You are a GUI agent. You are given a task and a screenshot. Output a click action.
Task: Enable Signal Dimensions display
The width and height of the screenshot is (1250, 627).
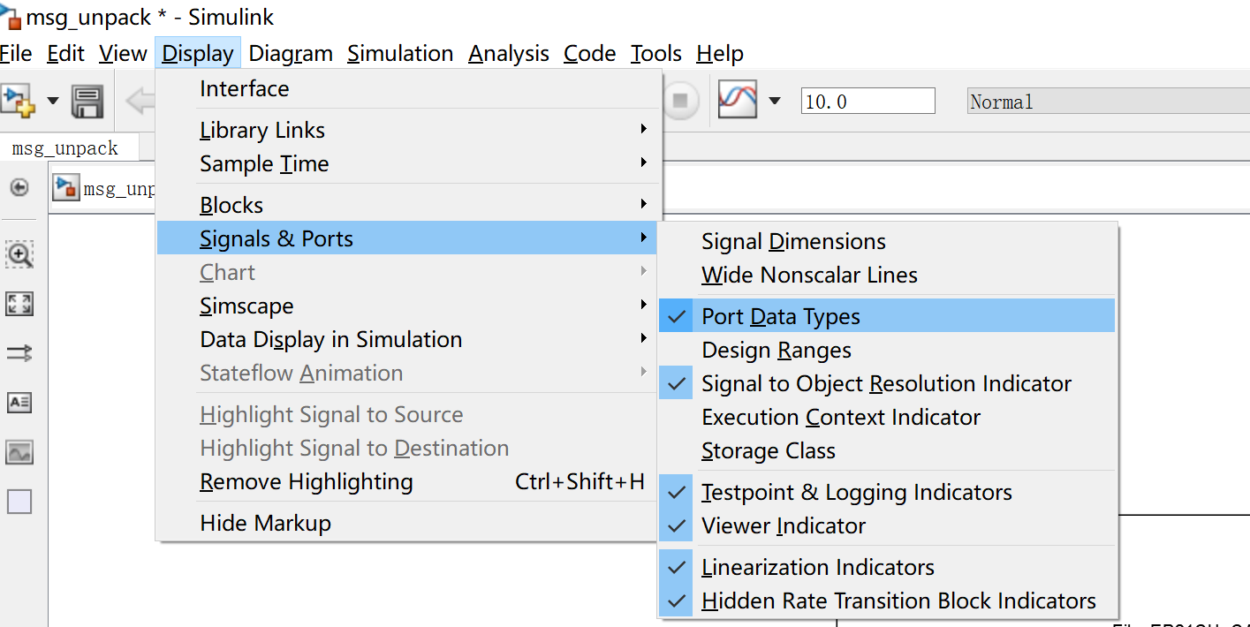tap(887, 242)
